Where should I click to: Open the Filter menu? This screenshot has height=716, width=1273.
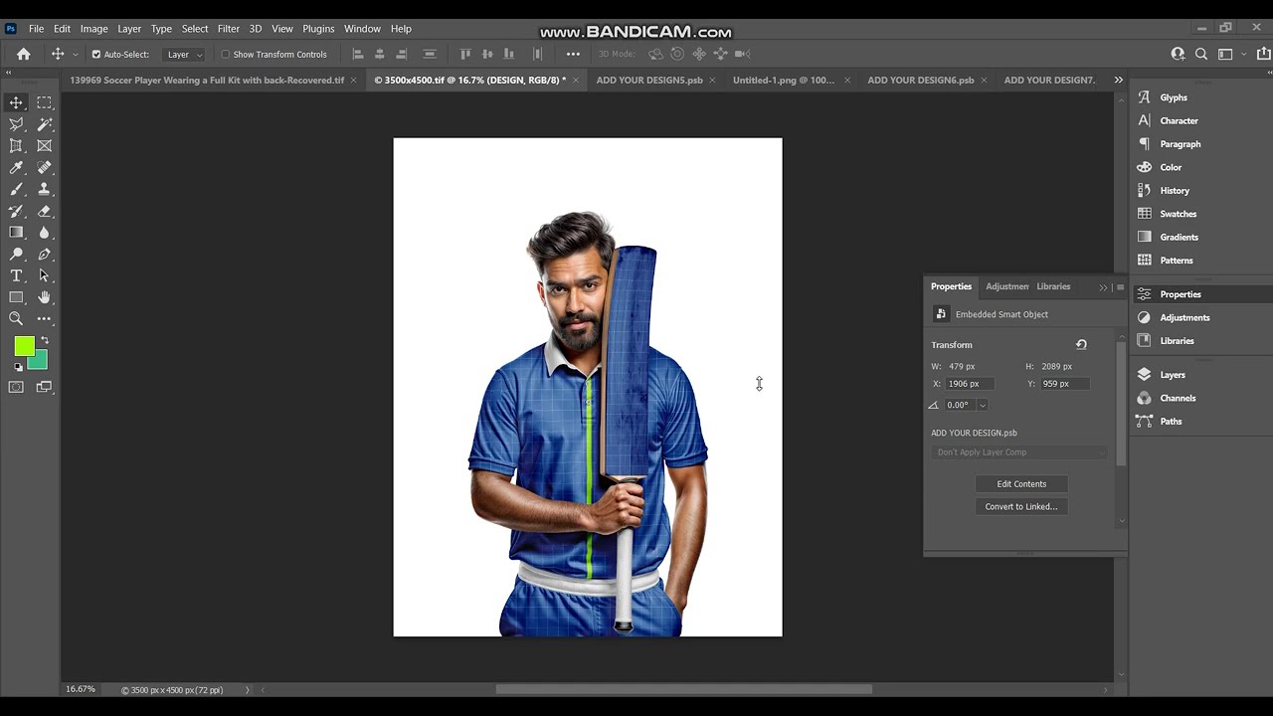[229, 29]
